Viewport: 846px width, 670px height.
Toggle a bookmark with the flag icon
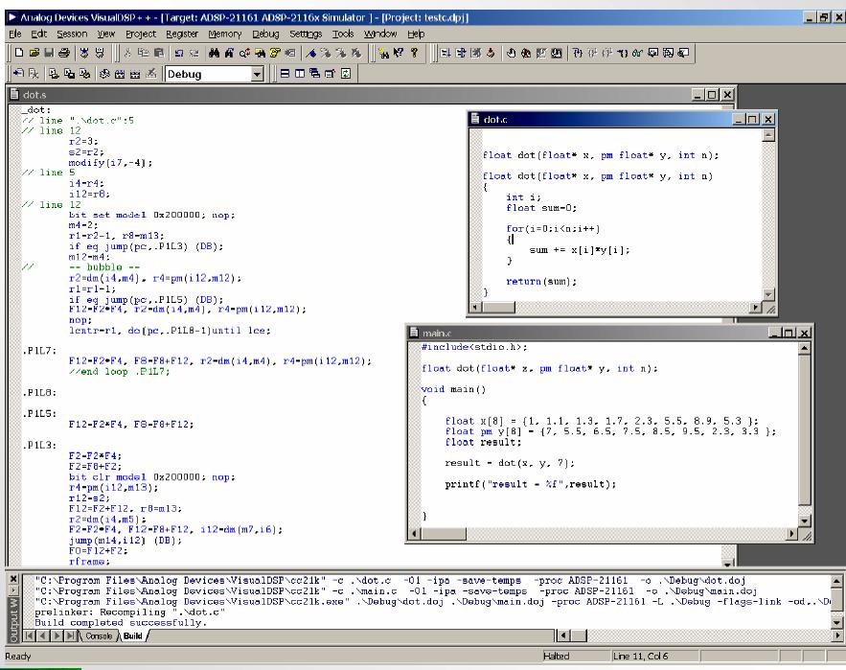[310, 53]
